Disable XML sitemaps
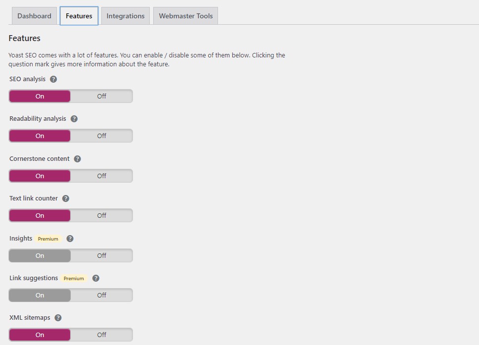 101,335
